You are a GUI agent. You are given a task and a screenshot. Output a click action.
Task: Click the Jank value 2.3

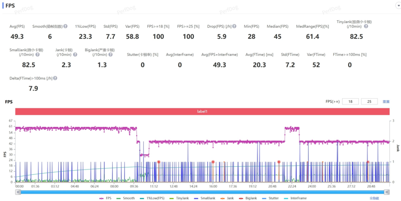[x=66, y=65]
